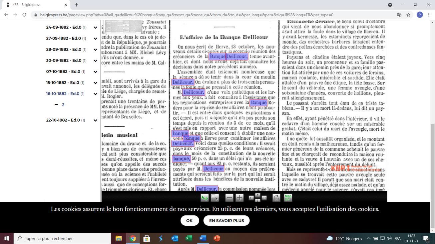Expand the 24-09-1882 edition entry
Screen dimensions: 435x244
(x=95, y=27)
